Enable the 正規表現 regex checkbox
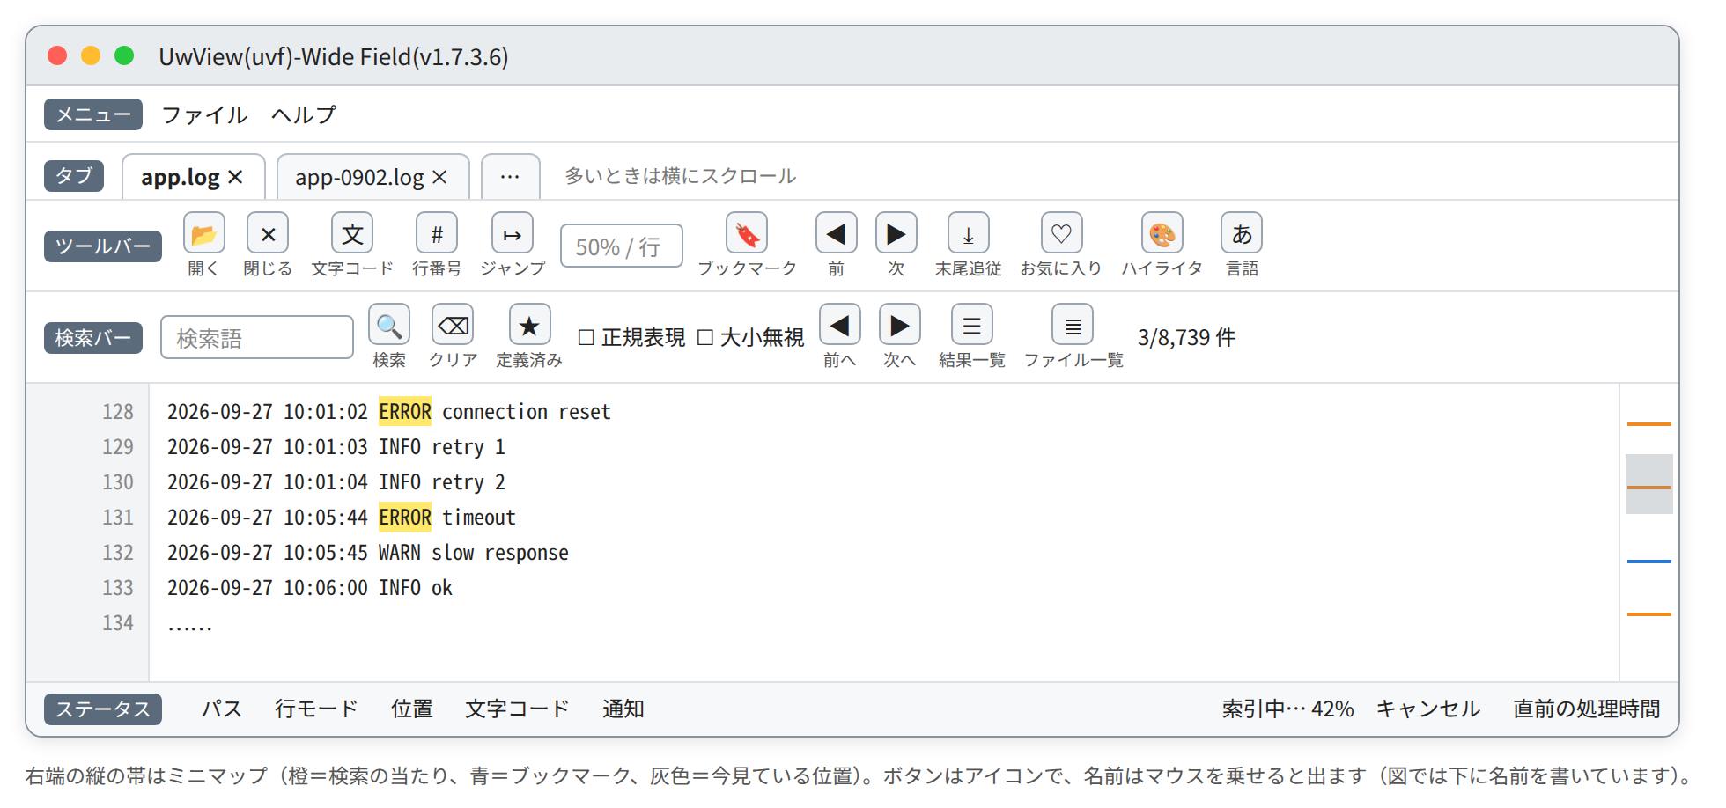 586,337
